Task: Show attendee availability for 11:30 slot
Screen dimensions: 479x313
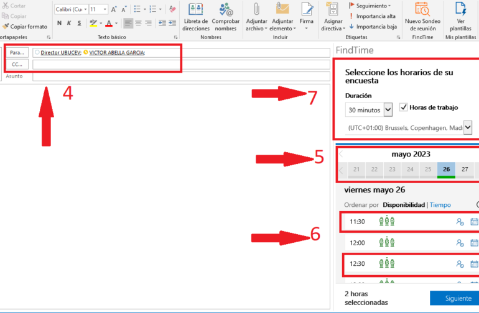Action: point(460,222)
